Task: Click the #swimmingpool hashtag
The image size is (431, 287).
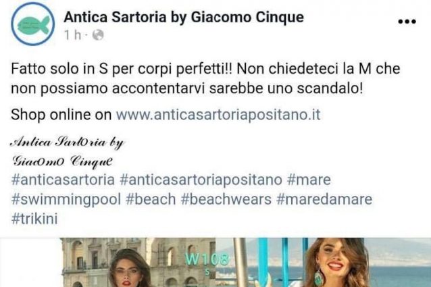Action: point(66,200)
